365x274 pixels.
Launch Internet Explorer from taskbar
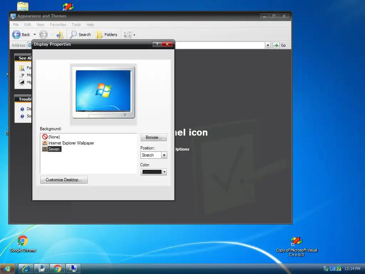tap(26, 269)
